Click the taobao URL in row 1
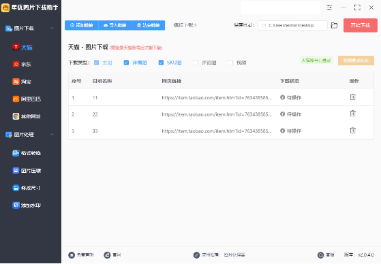Screen dimensions: 381x264 pyautogui.click(x=217, y=97)
